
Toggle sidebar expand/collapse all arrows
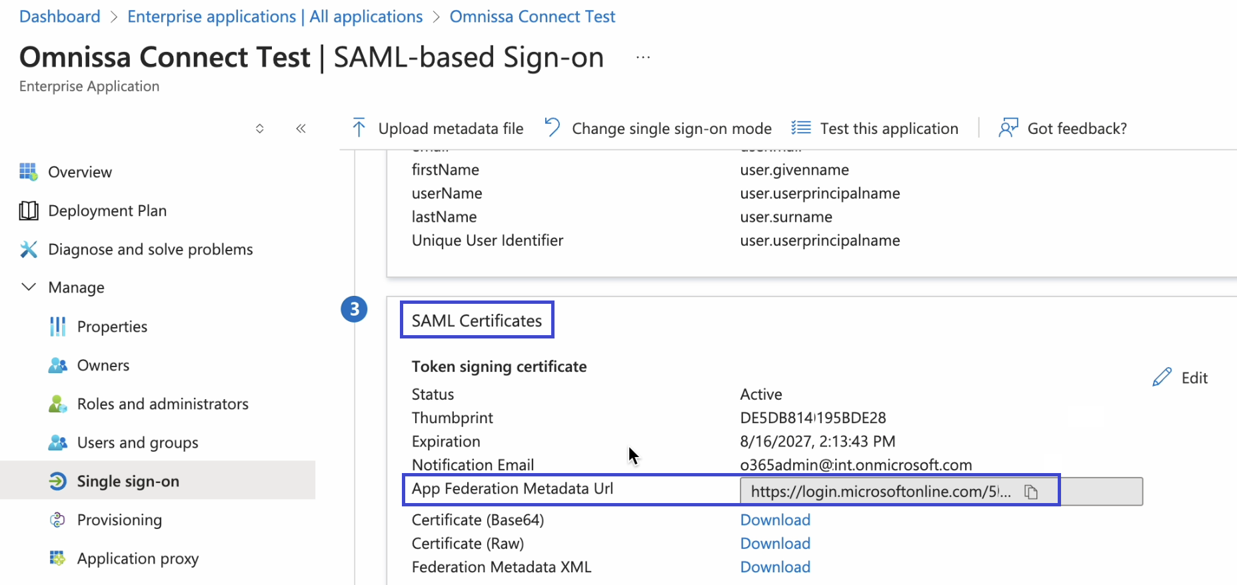260,129
